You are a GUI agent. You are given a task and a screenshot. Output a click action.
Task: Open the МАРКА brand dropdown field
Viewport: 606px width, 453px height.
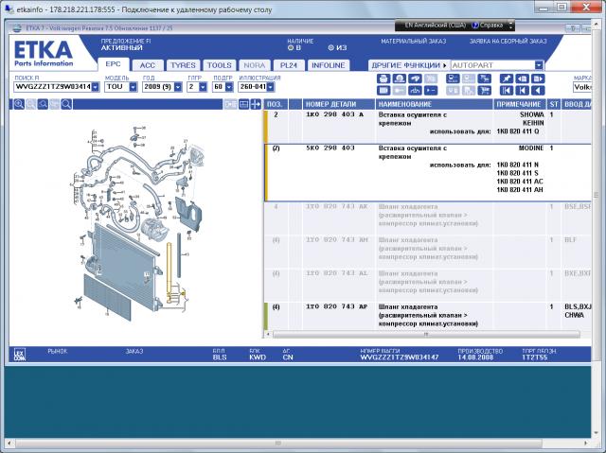pyautogui.click(x=581, y=87)
